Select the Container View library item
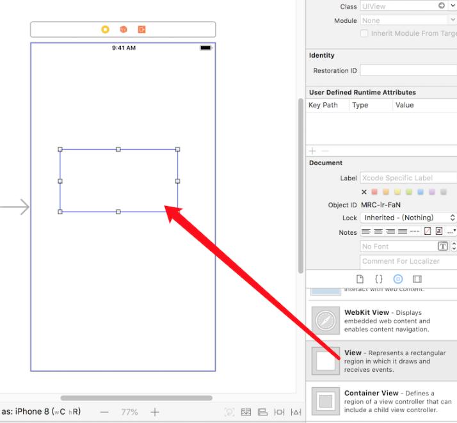 tap(383, 401)
